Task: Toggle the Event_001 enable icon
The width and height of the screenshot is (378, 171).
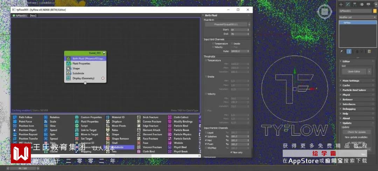Action: click(104, 53)
